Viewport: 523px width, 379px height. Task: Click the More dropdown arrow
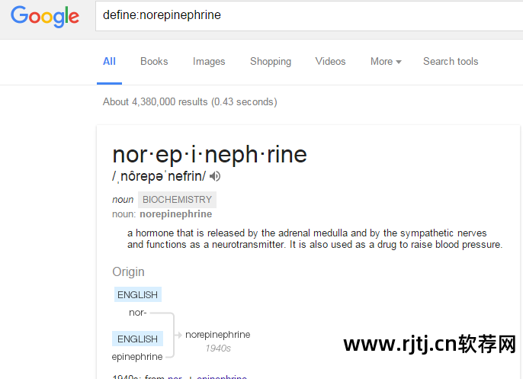pos(399,62)
